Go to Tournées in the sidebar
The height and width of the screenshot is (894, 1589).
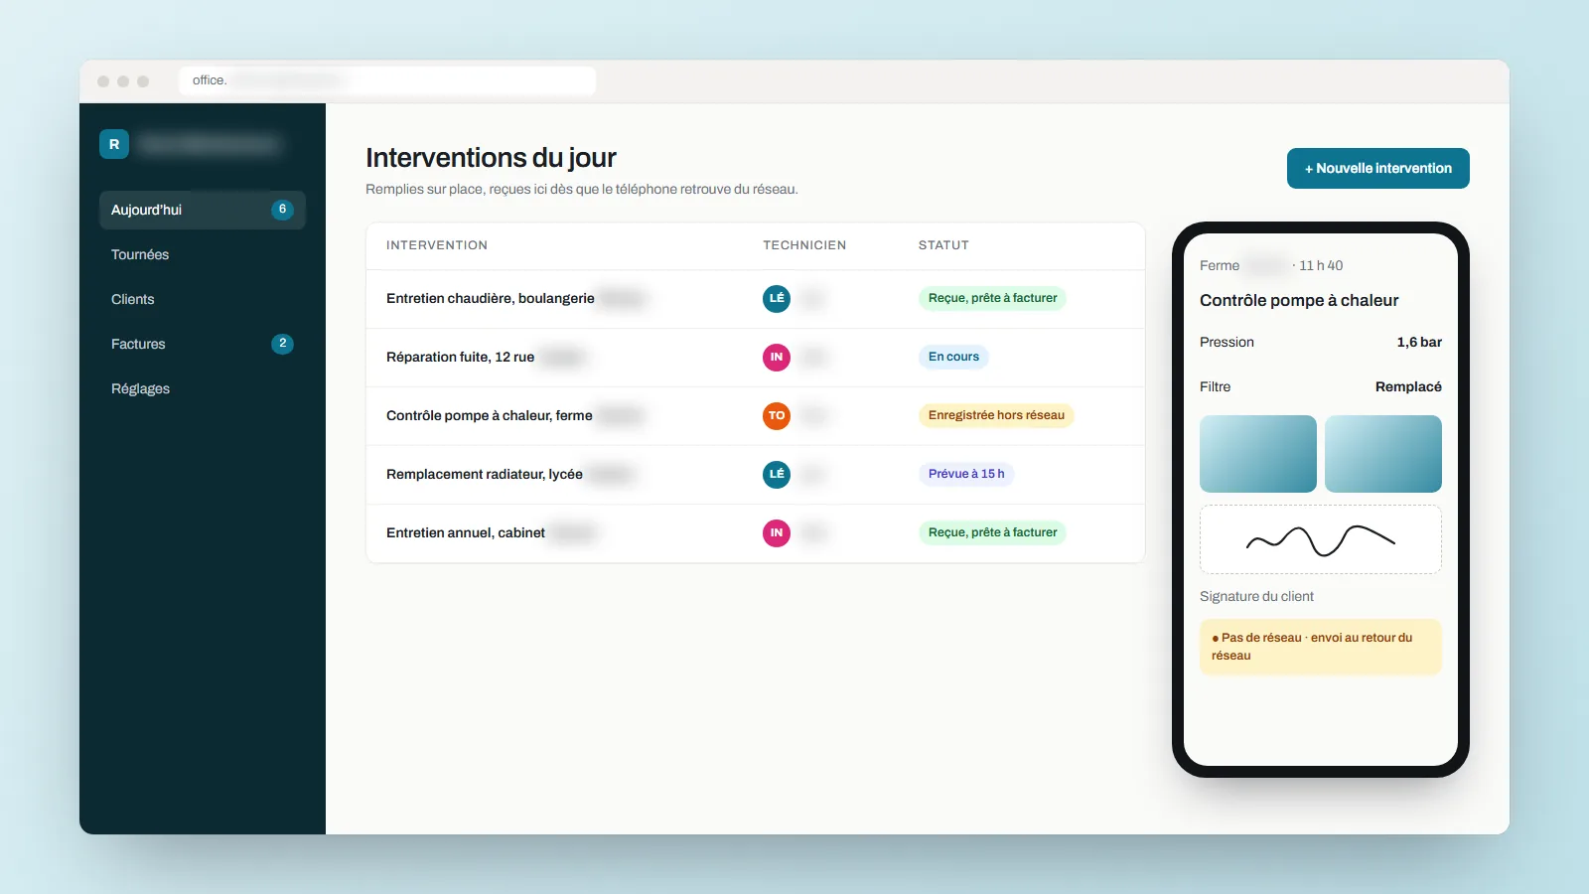tap(203, 254)
